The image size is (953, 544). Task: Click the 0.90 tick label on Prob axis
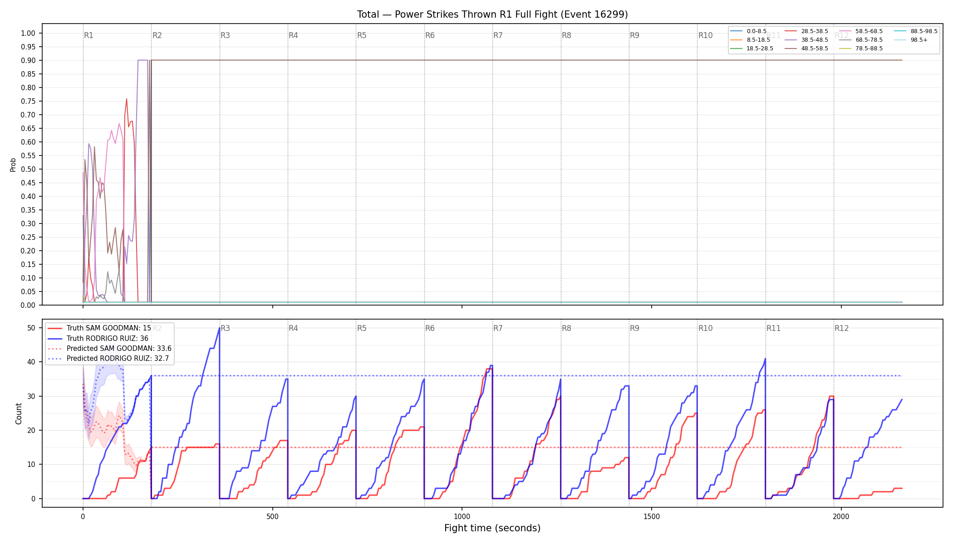click(28, 60)
